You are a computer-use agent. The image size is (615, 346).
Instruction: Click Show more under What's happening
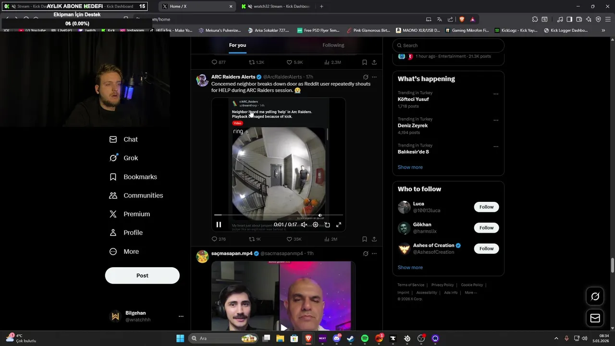[410, 167]
